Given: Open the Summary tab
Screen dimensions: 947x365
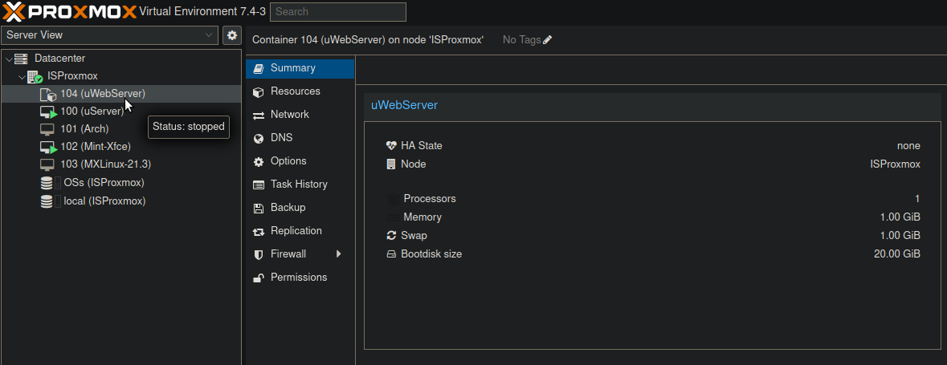Looking at the screenshot, I should click(x=300, y=68).
